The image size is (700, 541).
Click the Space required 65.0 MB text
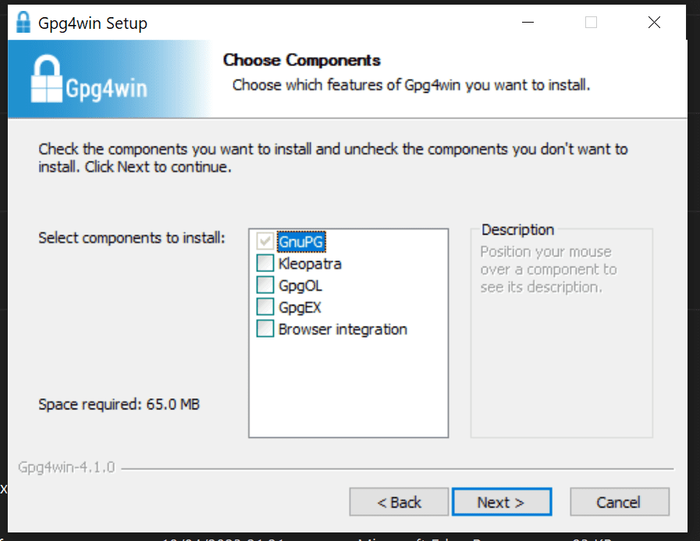119,404
